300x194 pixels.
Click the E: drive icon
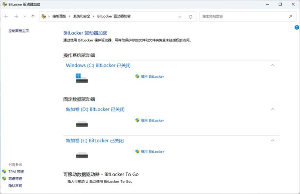coord(82,155)
